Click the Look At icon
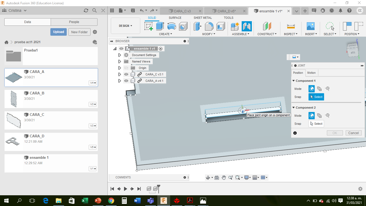The width and height of the screenshot is (366, 206). pos(217,178)
